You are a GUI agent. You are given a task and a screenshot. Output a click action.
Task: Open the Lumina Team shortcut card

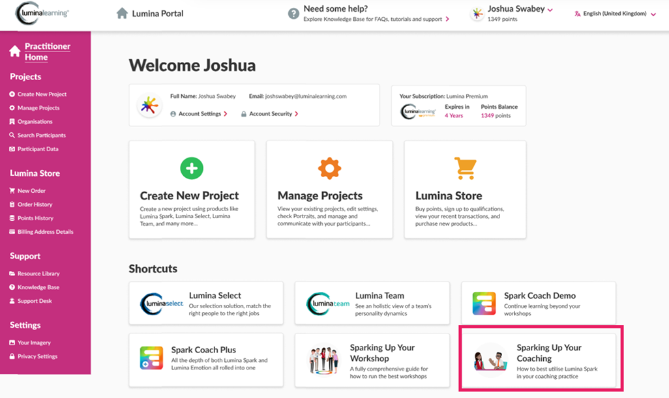click(372, 303)
